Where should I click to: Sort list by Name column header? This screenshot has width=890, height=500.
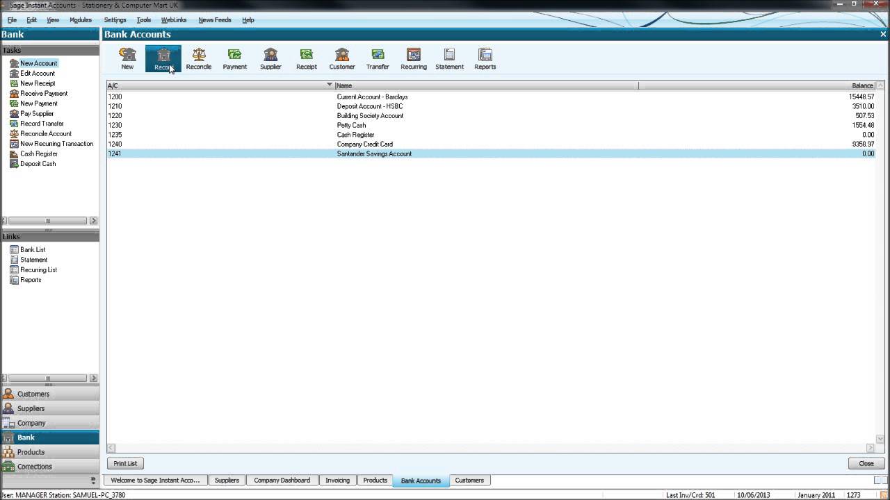coord(486,85)
